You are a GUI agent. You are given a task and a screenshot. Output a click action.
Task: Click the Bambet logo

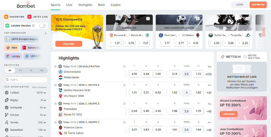pos(26,5)
